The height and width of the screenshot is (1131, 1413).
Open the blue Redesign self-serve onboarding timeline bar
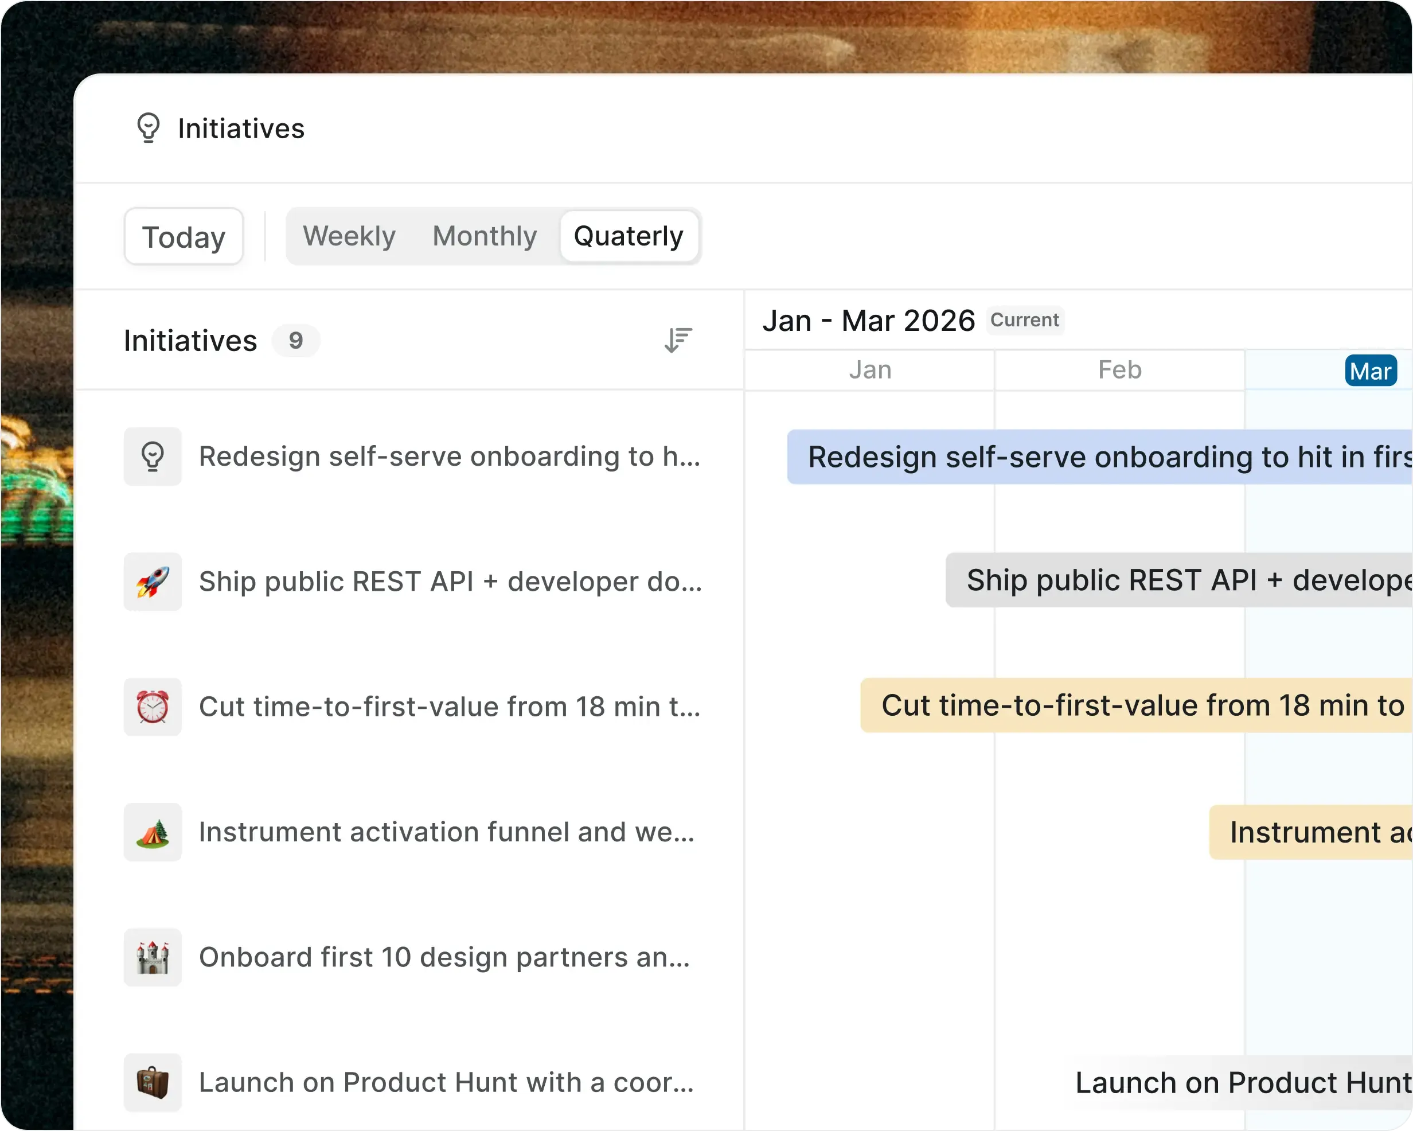tap(1100, 457)
